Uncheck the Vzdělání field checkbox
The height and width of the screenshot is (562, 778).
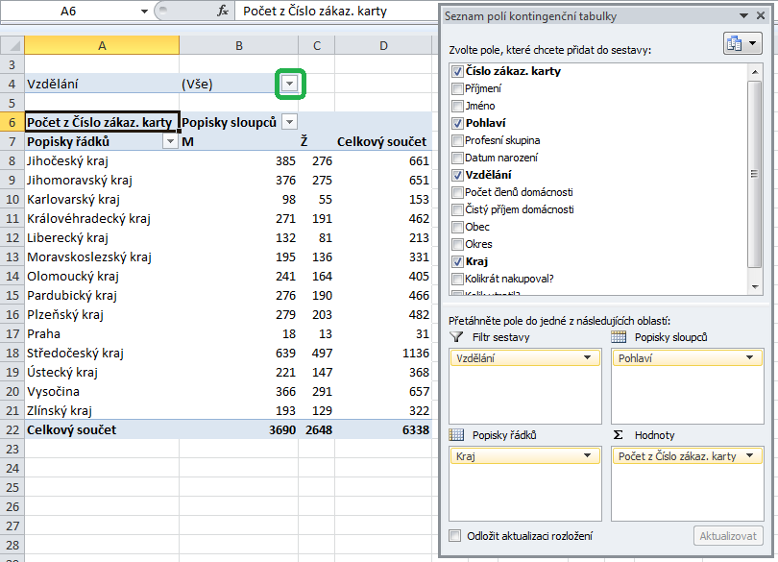457,175
